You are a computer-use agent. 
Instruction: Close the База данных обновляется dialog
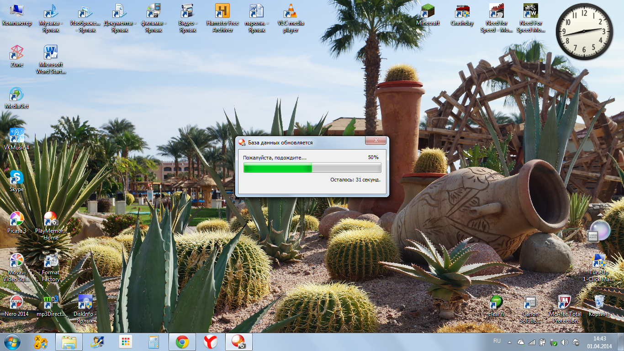point(376,142)
